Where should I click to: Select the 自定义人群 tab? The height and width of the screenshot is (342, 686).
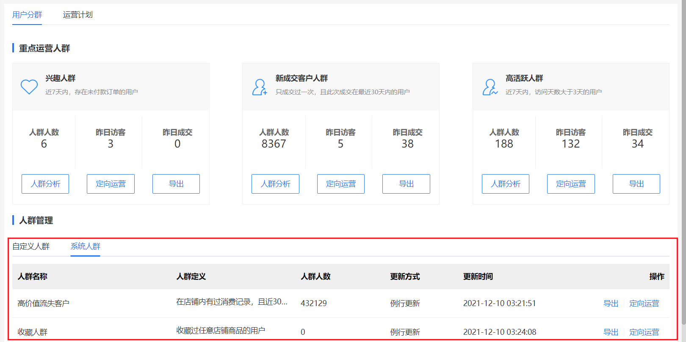(31, 246)
